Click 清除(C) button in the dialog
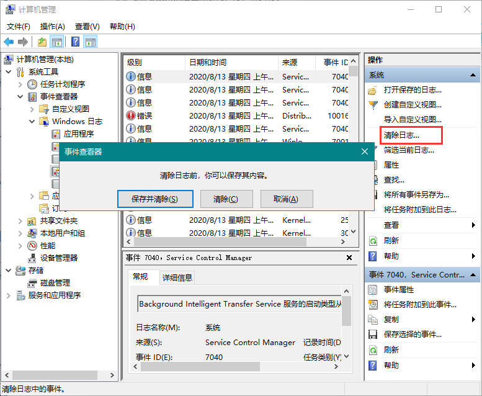The width and height of the screenshot is (482, 396). 227,199
